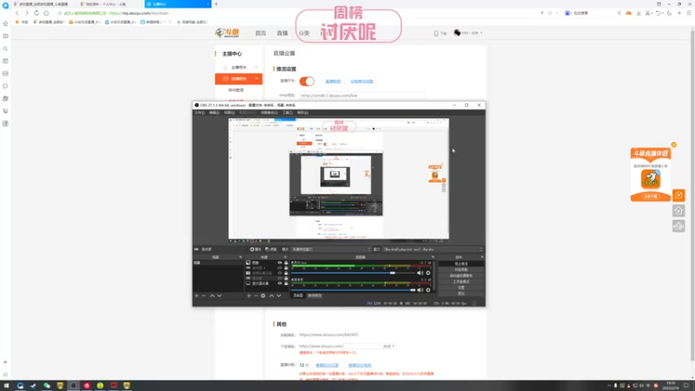This screenshot has width=695, height=391.
Task: Close the Douyu live companion floating ad
Action: pyautogui.click(x=674, y=145)
